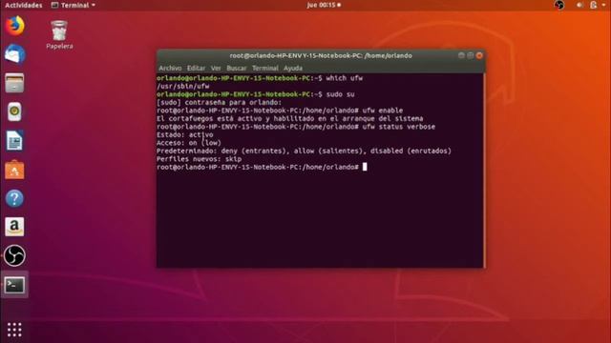Open the power system menu icon
This screenshot has height=343, width=611.
(x=594, y=5)
